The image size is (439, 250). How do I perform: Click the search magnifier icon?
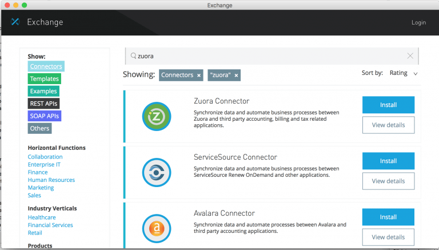(x=134, y=55)
